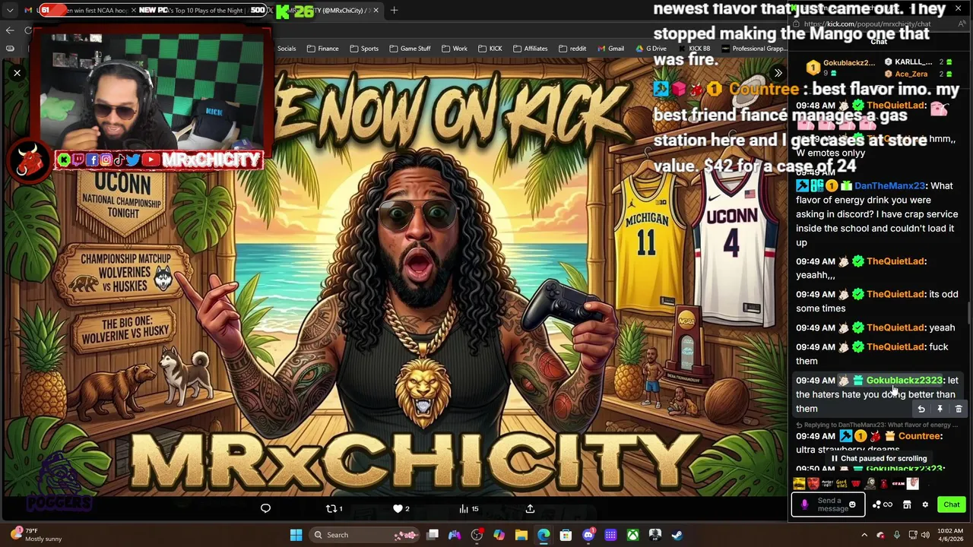The height and width of the screenshot is (547, 973).
Task: Click the taskbar Search box
Action: [x=366, y=535]
